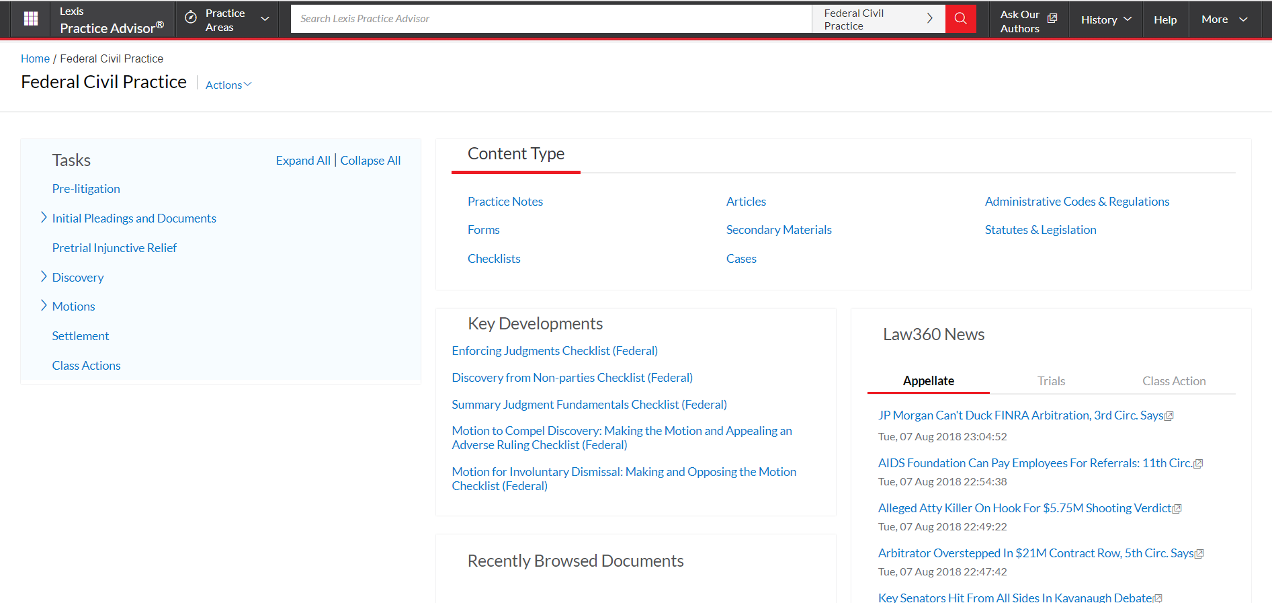Open the Actions dropdown
The height and width of the screenshot is (603, 1272).
228,85
